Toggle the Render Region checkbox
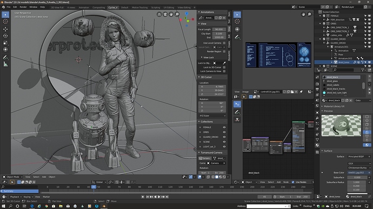Screen dimensions: 373x209 tap(224, 51)
